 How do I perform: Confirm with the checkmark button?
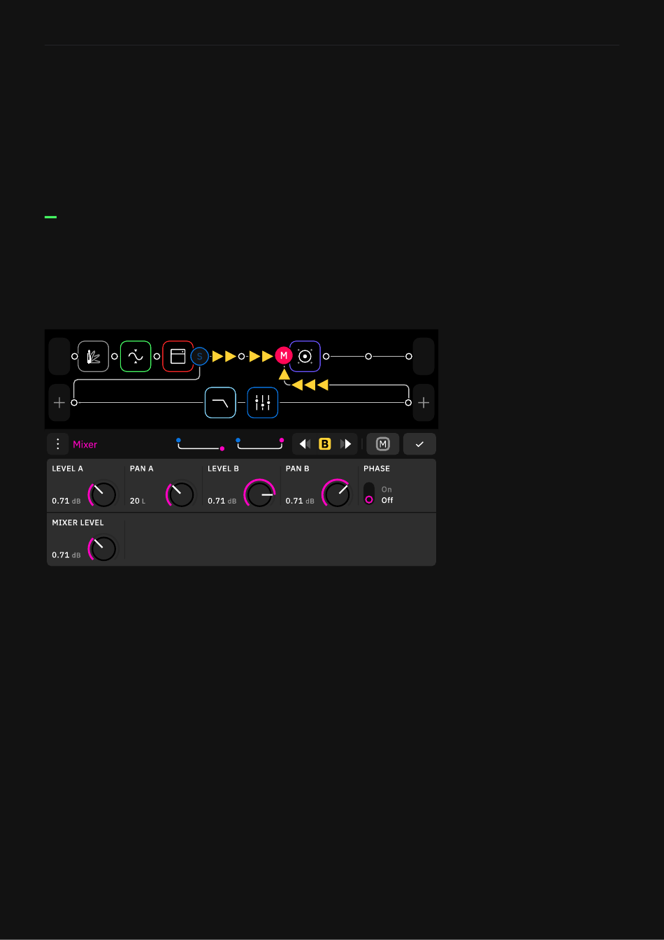pos(419,444)
